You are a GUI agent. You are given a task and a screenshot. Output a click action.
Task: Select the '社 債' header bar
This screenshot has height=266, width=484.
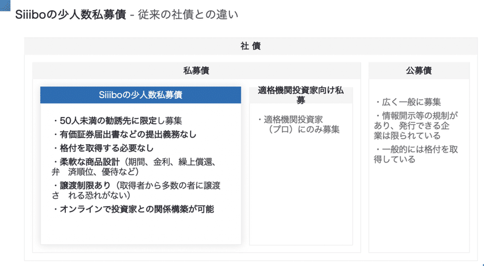tap(250, 46)
